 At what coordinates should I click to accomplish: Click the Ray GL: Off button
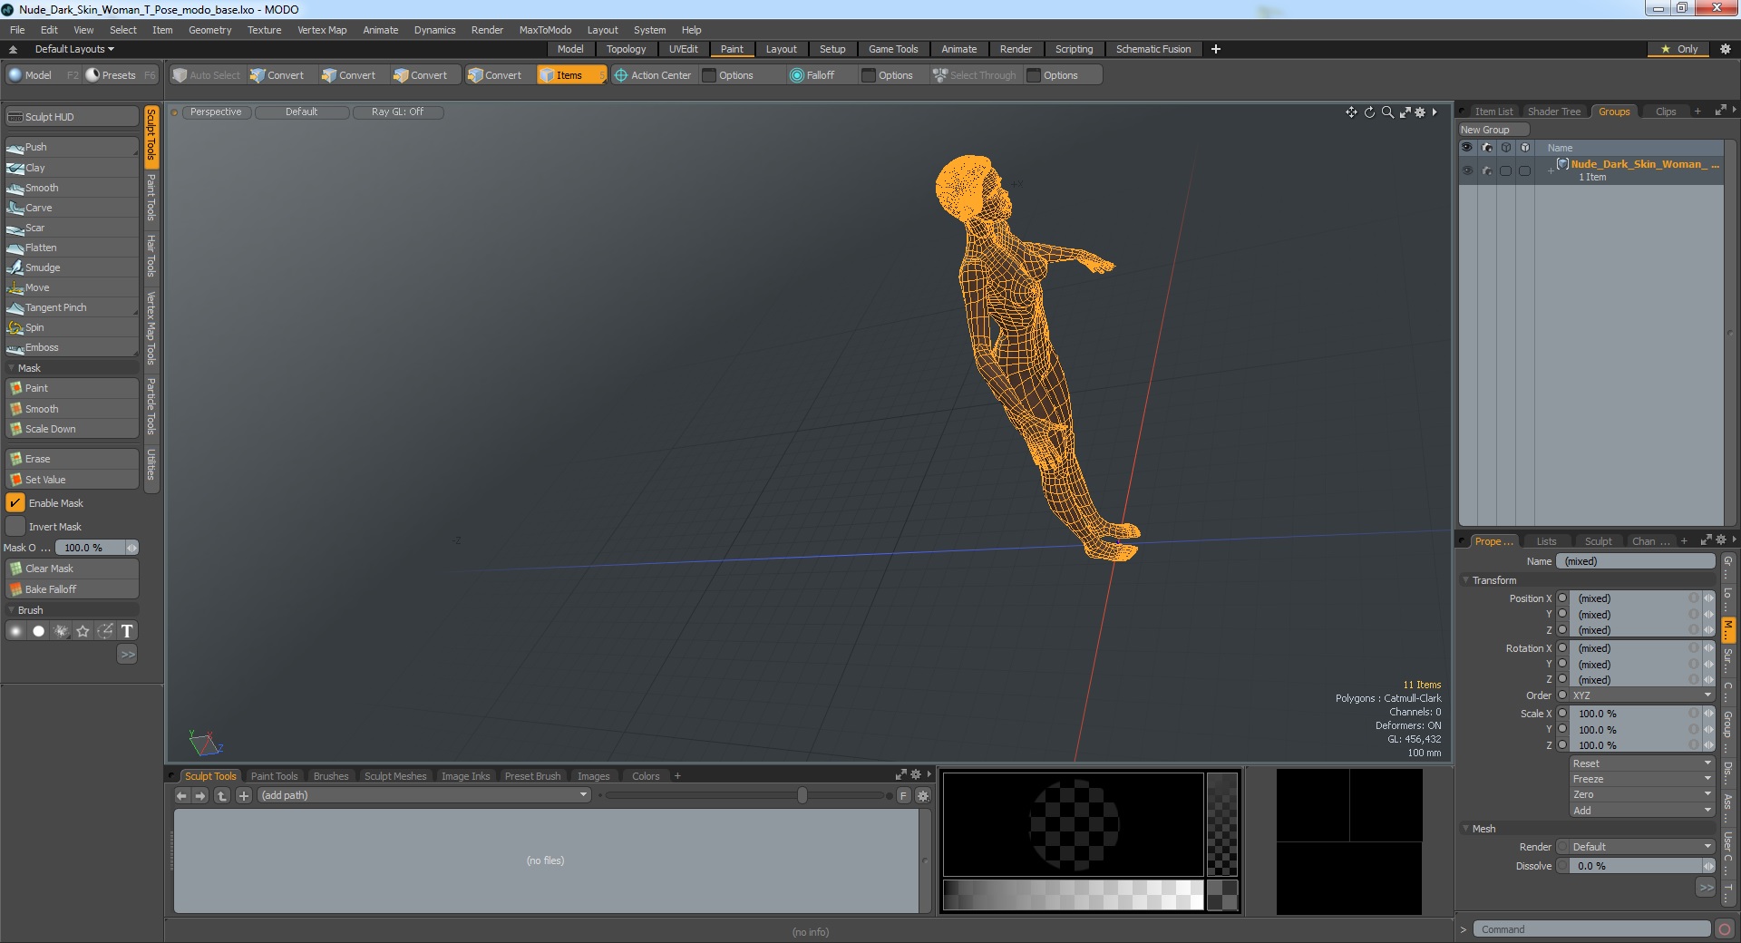[x=397, y=112]
